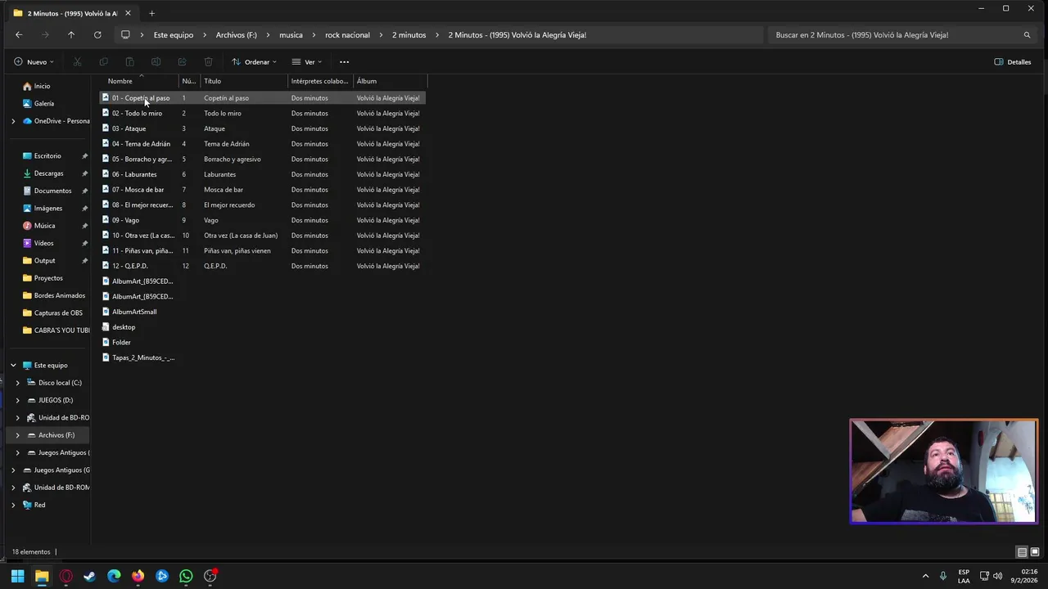Expand Archivos (F:) tree node
The width and height of the screenshot is (1048, 589).
(18, 435)
